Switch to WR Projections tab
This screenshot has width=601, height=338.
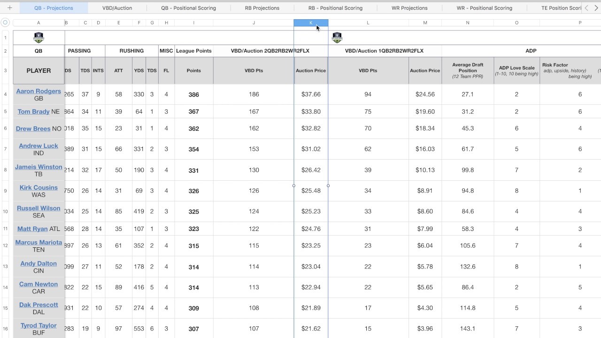tap(409, 8)
